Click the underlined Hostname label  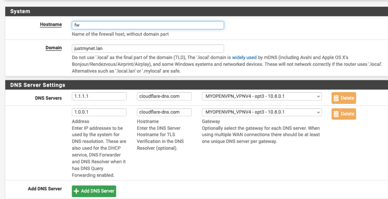[x=51, y=25]
